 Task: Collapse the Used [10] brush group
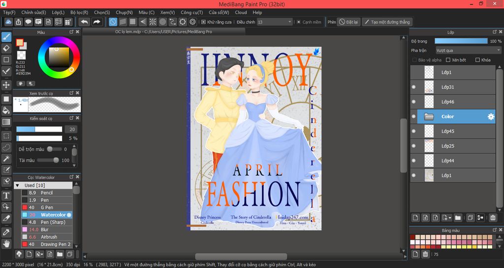17,185
